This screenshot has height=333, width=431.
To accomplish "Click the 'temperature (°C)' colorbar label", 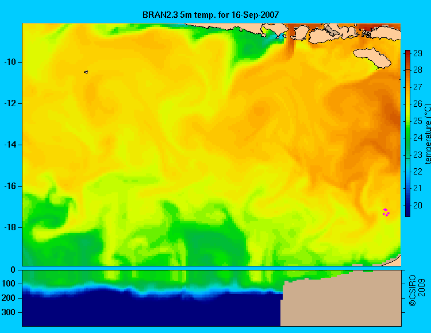I will (x=428, y=134).
